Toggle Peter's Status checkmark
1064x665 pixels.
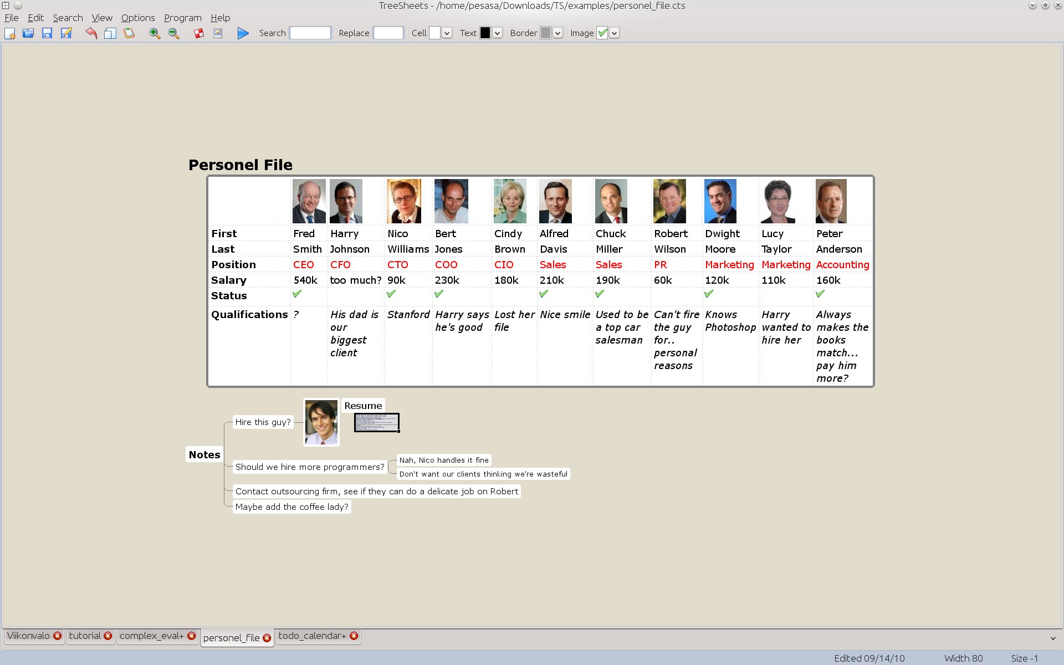tap(820, 294)
